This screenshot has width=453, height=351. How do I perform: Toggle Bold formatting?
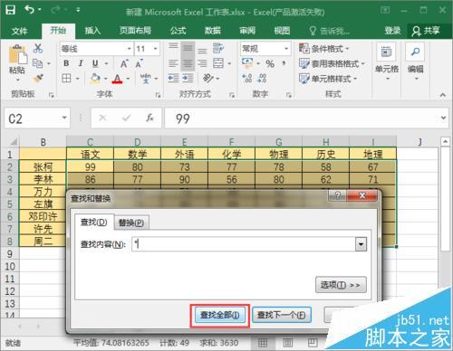point(66,63)
